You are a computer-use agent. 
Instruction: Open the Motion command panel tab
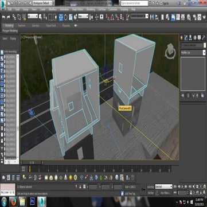tap(195, 38)
